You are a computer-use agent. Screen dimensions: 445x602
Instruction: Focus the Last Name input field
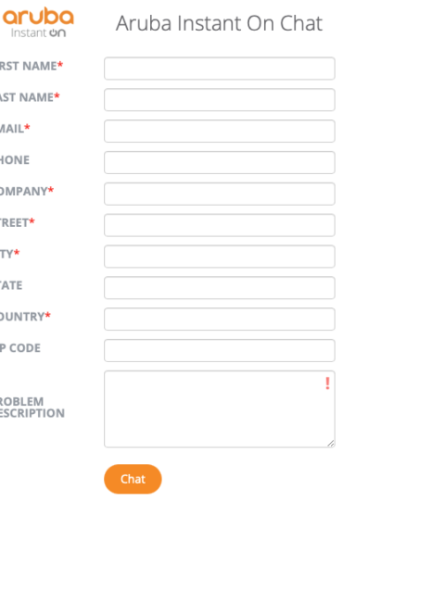pyautogui.click(x=220, y=100)
